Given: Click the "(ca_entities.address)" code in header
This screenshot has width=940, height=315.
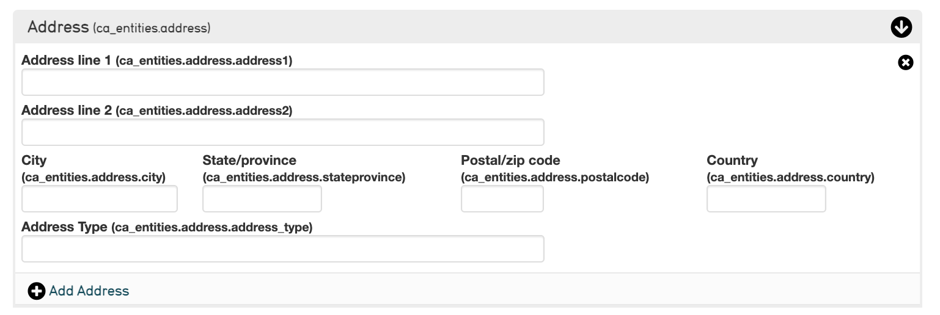Looking at the screenshot, I should coord(152,28).
